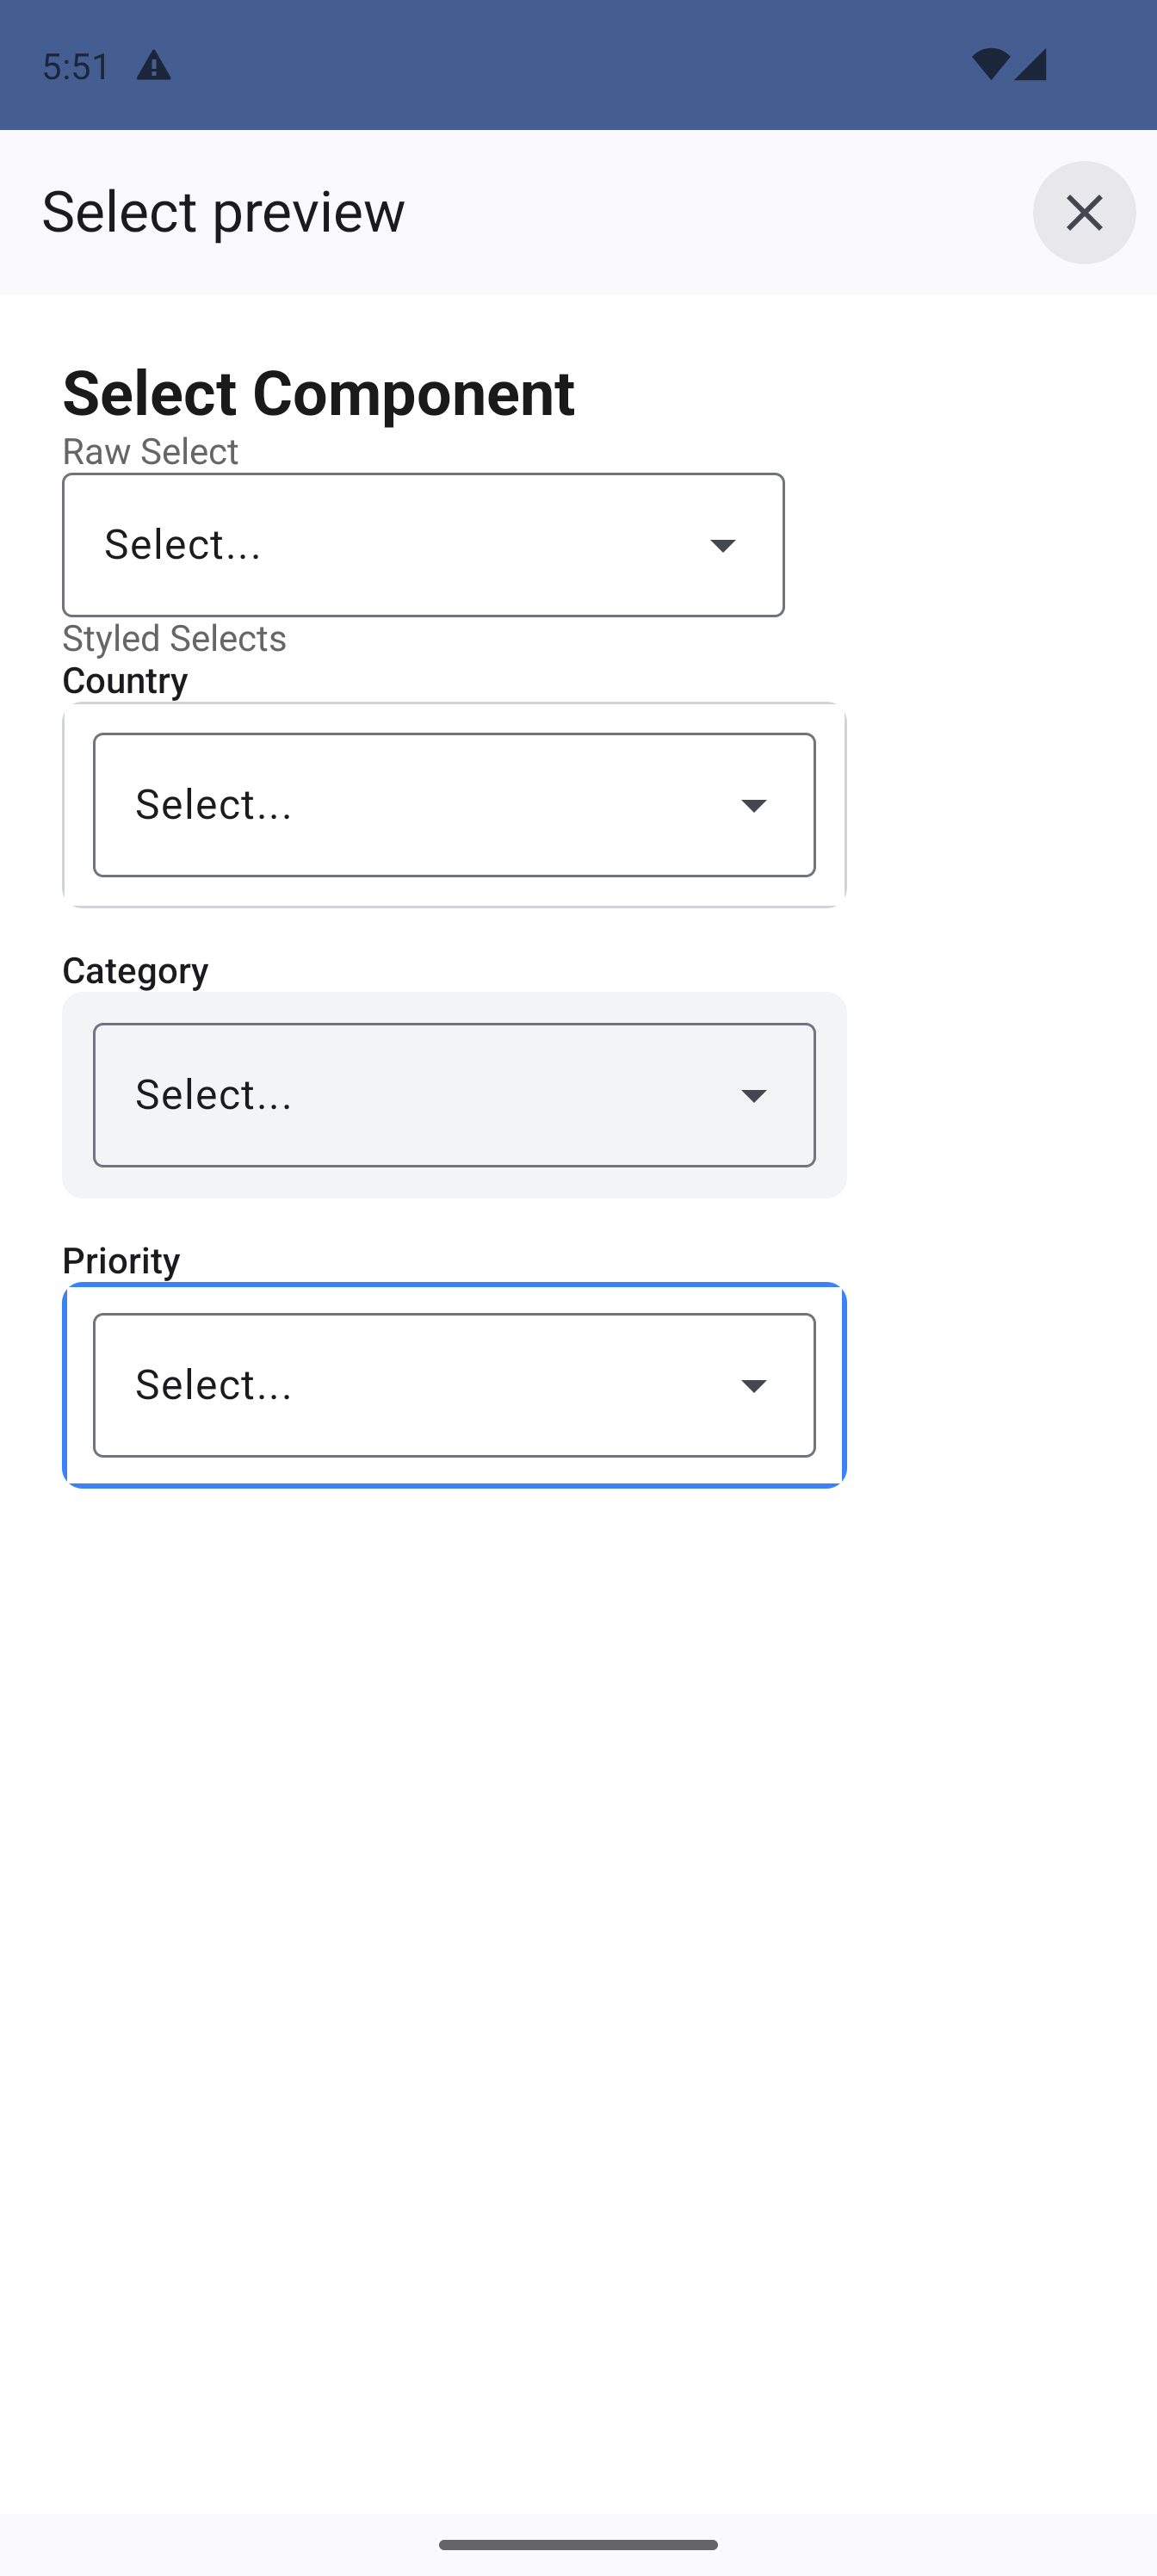Expand the Country select placeholder text
This screenshot has height=2576, width=1157.
214,805
